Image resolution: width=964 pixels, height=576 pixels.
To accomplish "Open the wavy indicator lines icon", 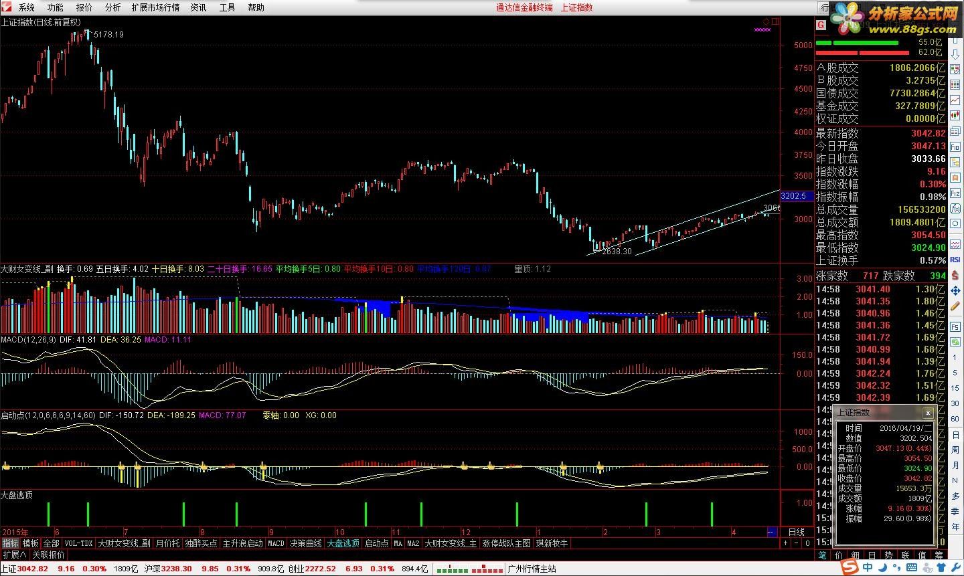I will pos(955,243).
